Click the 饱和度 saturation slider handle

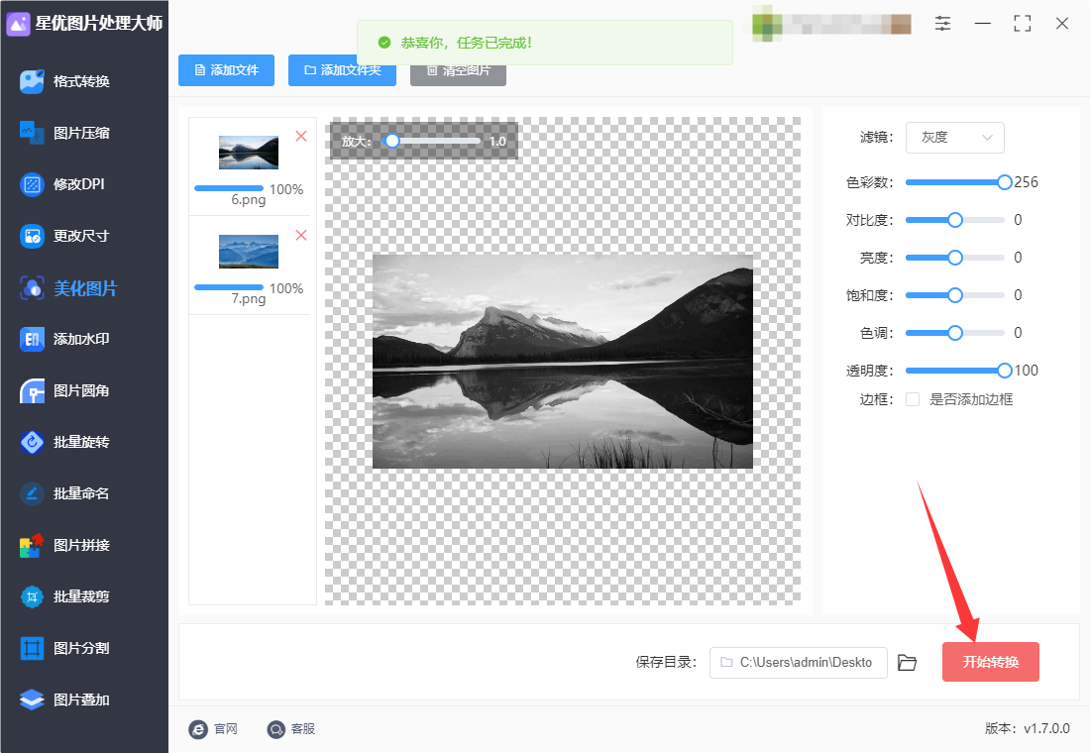click(x=955, y=295)
